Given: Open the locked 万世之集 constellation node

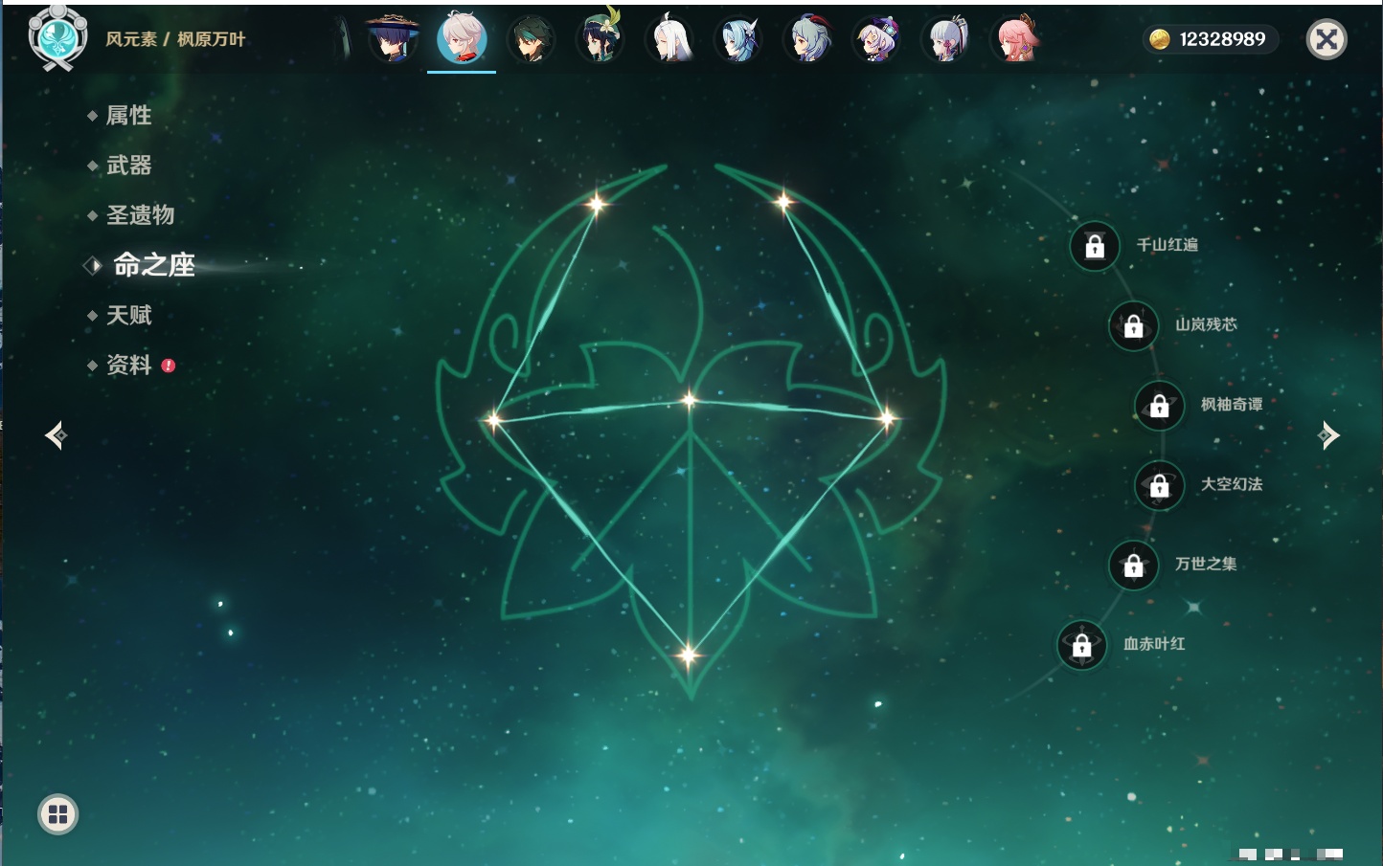Looking at the screenshot, I should tap(1134, 565).
